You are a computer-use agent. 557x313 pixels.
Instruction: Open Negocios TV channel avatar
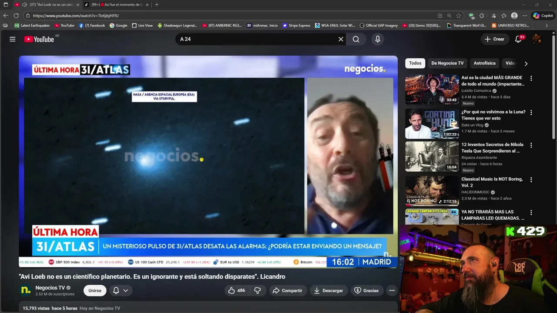(26, 290)
